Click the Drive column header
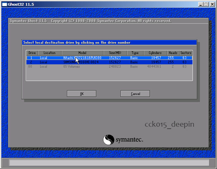This screenshot has width=217, height=169. click(32, 53)
